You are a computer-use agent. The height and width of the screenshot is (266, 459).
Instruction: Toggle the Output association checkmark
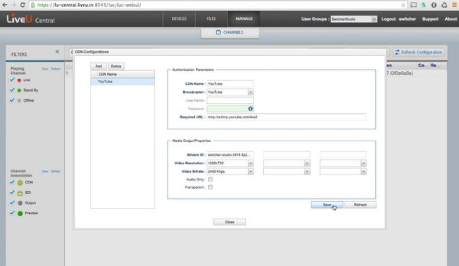[x=12, y=202]
